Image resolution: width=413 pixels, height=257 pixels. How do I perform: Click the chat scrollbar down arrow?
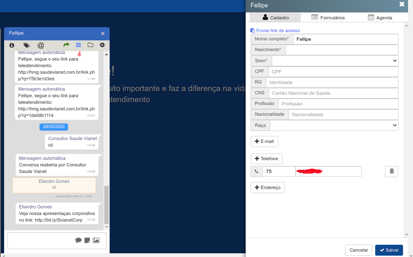(106, 227)
